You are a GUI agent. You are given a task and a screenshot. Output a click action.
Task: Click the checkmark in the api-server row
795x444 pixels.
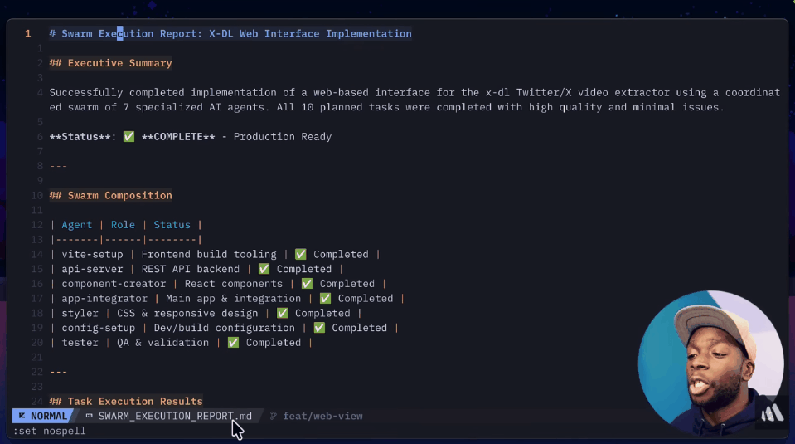pyautogui.click(x=264, y=270)
